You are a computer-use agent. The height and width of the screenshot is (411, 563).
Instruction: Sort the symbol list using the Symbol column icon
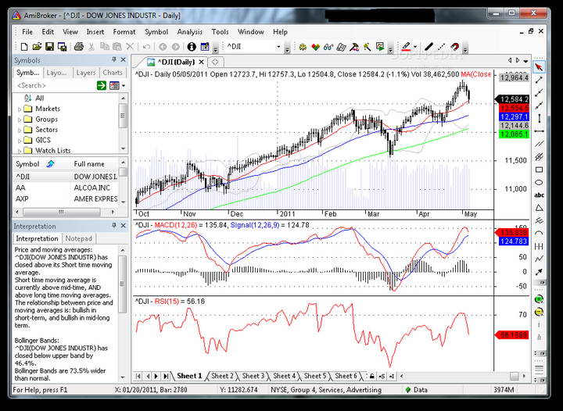(x=51, y=164)
